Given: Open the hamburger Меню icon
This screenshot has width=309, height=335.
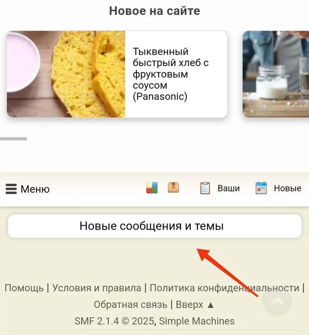Looking at the screenshot, I should click(11, 189).
